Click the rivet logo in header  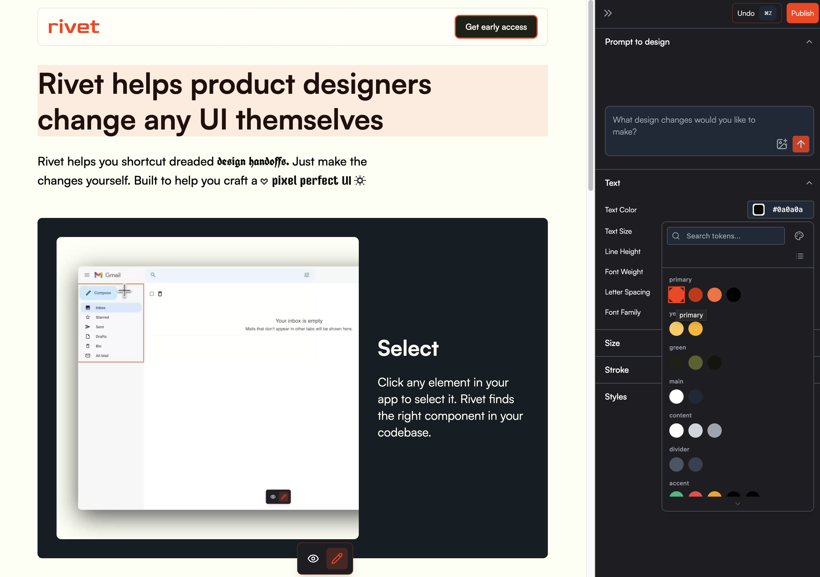point(74,27)
